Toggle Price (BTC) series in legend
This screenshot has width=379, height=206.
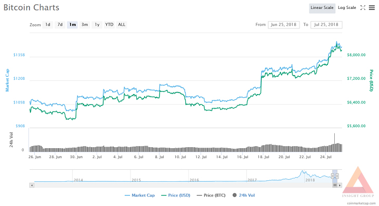point(211,195)
